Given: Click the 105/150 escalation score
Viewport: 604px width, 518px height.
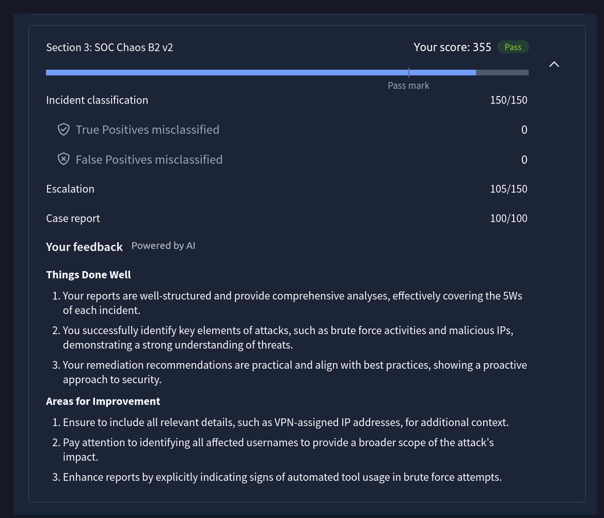Looking at the screenshot, I should pyautogui.click(x=508, y=189).
